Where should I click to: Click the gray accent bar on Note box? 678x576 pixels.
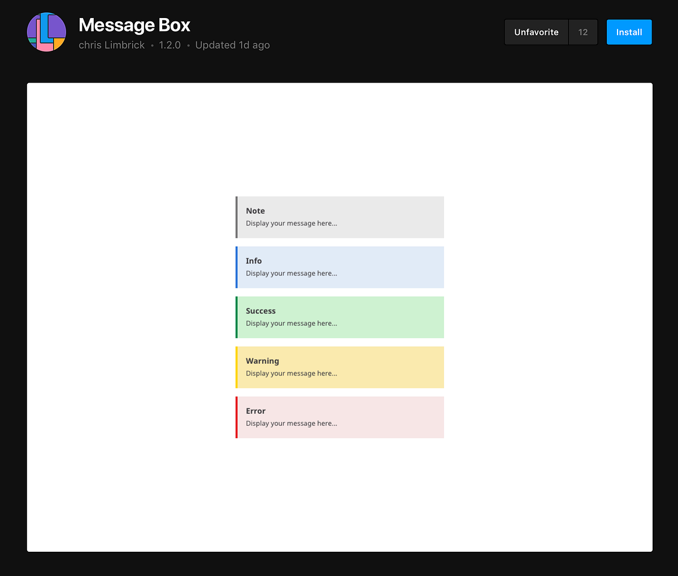pos(236,217)
